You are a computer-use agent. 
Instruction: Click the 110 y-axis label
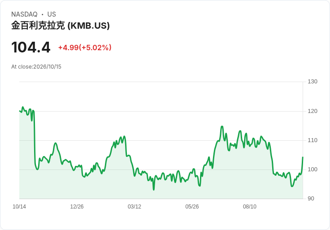(x=313, y=140)
